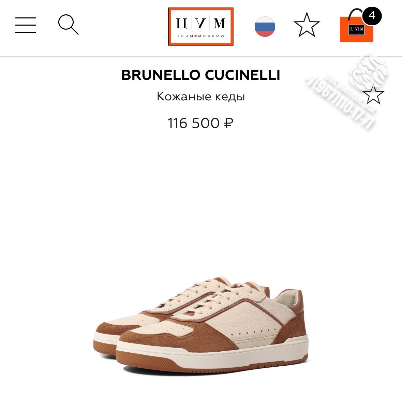Open the BRUNELLO CUCINELLI brand page
The width and height of the screenshot is (402, 409).
[200, 75]
